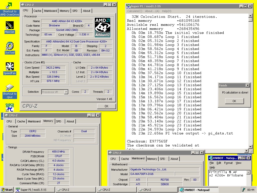
Task: Click the CAS# Latency value 4.0 clocks
Action: point(58,161)
